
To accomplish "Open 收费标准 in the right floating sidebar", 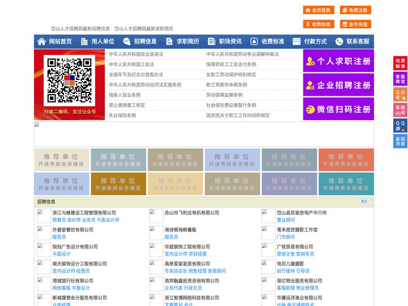I will pyautogui.click(x=400, y=63).
